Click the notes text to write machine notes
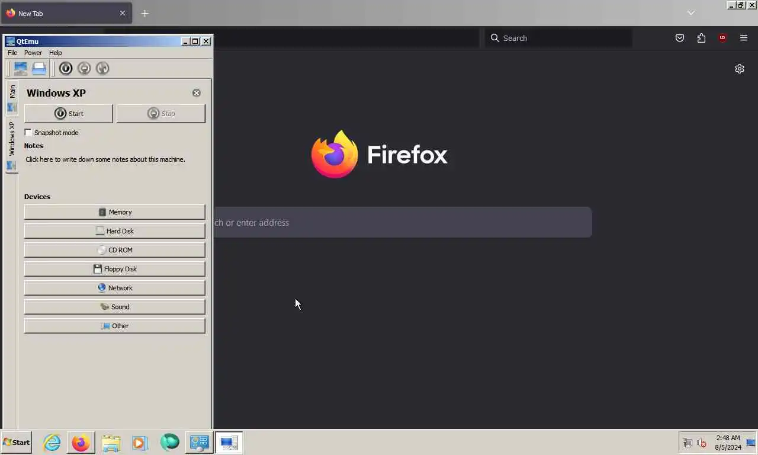Viewport: 758px width, 455px height. 105,159
